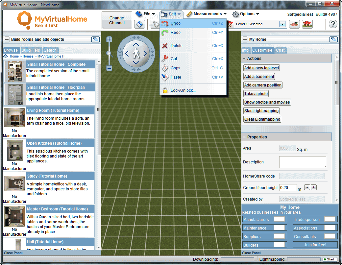Image resolution: width=342 pixels, height=265 pixels.
Task: Zoom out with minus icon
Action: click(109, 68)
